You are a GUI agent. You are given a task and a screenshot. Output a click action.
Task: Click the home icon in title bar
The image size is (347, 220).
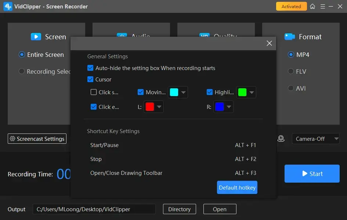tap(312, 6)
